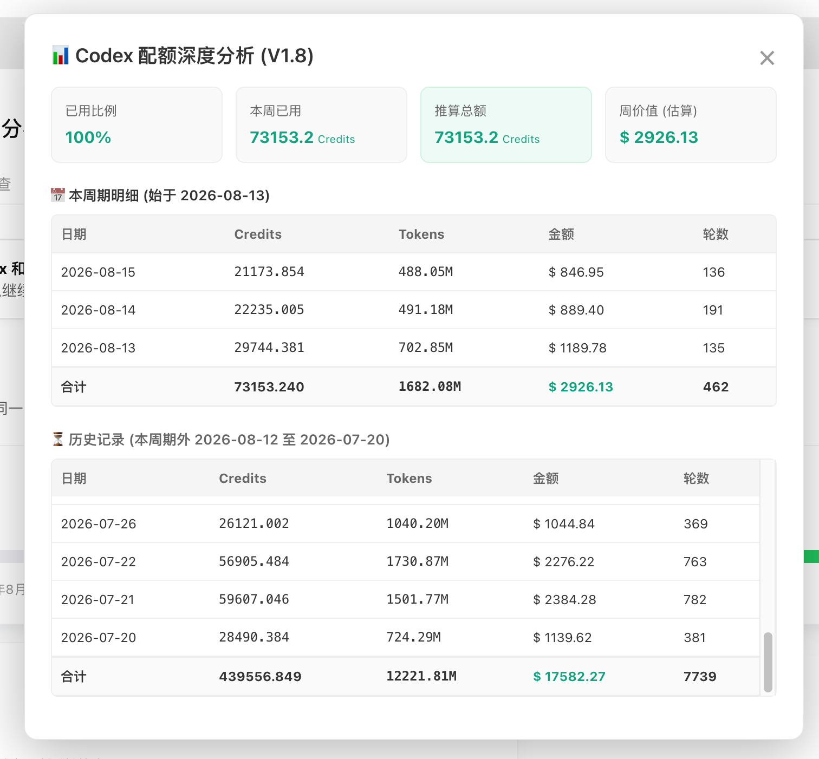The width and height of the screenshot is (819, 759).
Task: Click history credits value 26121.002
Action: pos(254,524)
